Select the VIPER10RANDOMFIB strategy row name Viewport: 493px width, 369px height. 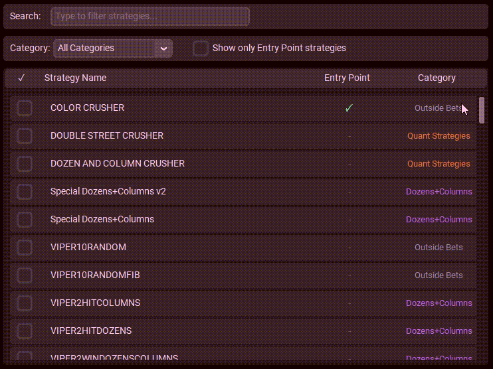pos(95,275)
